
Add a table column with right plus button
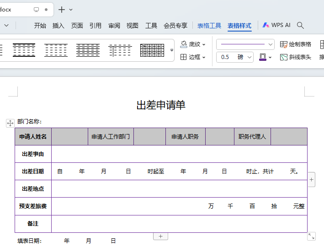point(312,180)
